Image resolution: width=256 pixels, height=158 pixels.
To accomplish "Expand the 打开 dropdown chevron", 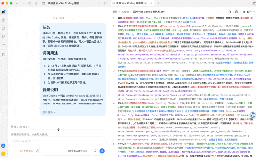I will 254,12.
